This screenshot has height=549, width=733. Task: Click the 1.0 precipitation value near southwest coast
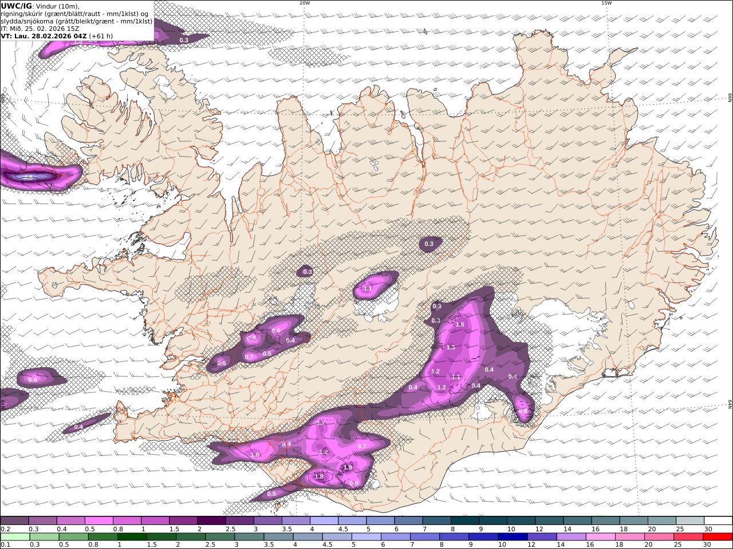[x=255, y=455]
